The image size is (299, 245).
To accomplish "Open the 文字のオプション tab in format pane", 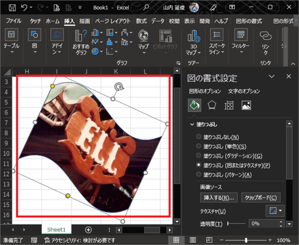I will 244,91.
